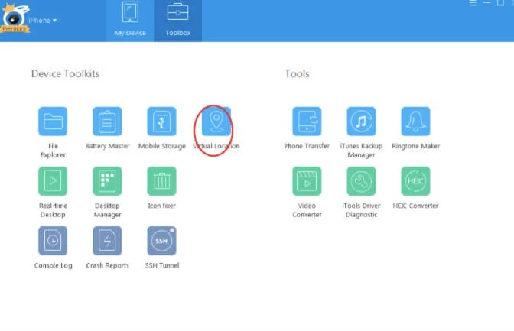Switch to the My Device tab
This screenshot has width=514, height=331.
pos(130,21)
